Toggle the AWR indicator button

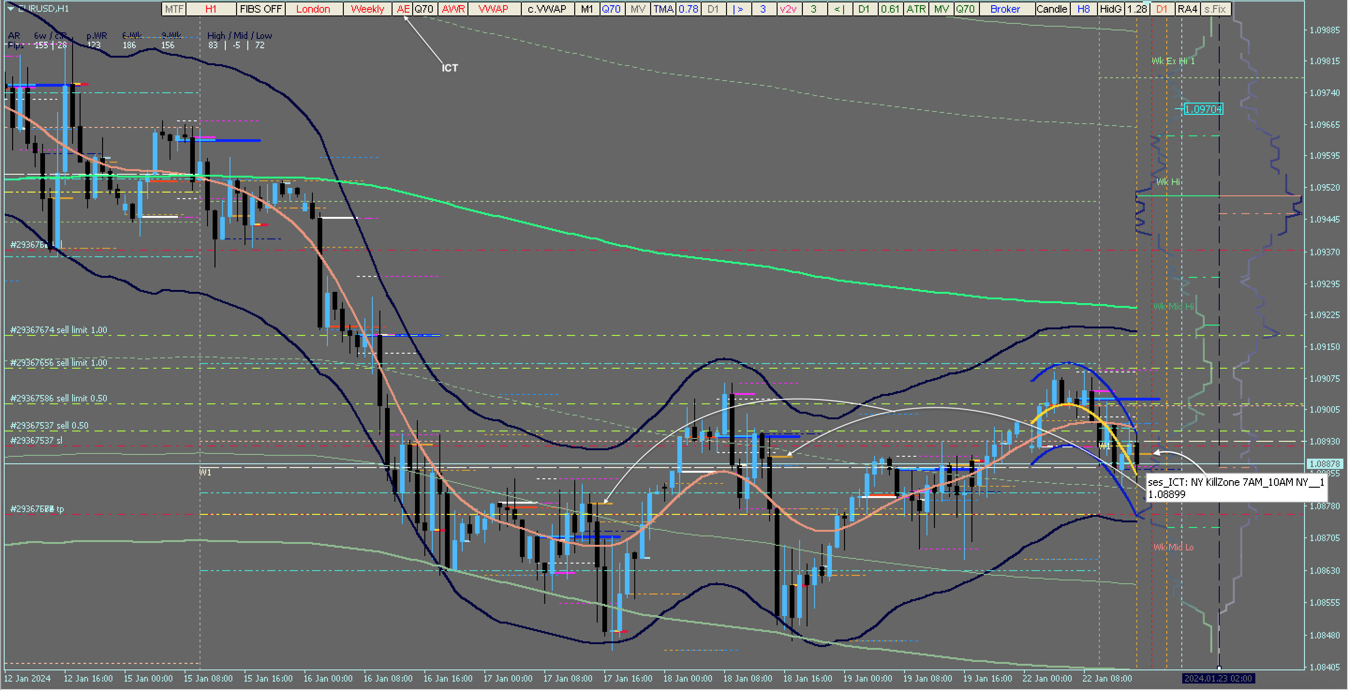coord(453,9)
